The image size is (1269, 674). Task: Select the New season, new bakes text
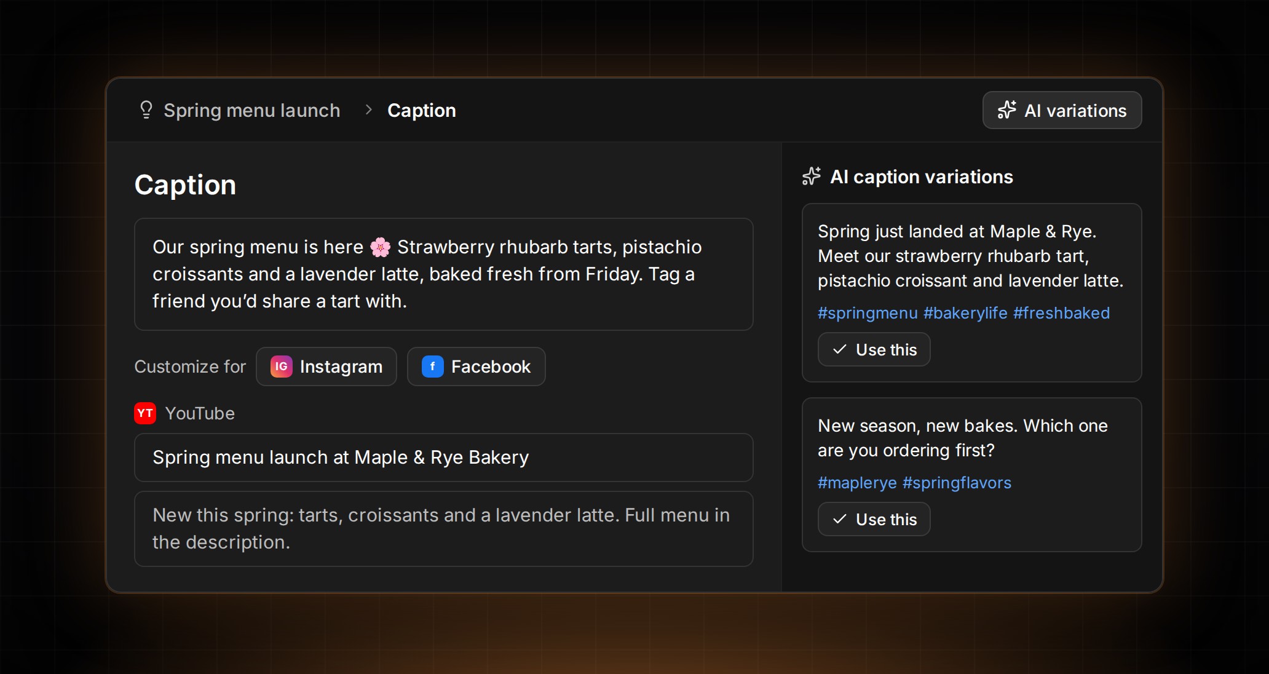click(963, 438)
